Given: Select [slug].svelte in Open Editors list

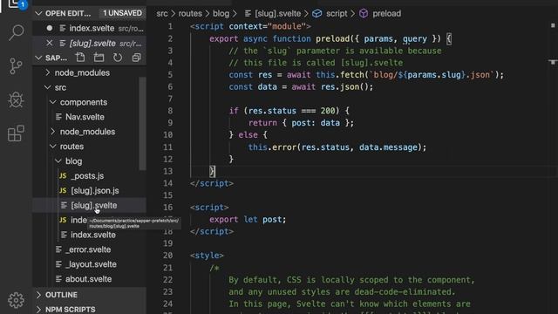Looking at the screenshot, I should [x=92, y=43].
